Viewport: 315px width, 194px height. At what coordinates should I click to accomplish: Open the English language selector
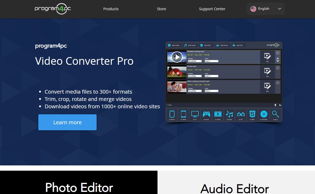pos(266,9)
